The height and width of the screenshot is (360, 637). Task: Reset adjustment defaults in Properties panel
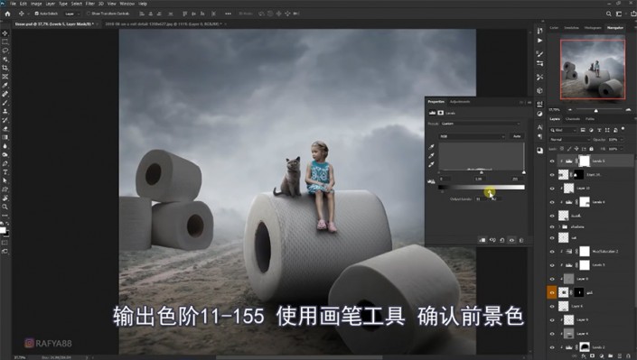502,240
